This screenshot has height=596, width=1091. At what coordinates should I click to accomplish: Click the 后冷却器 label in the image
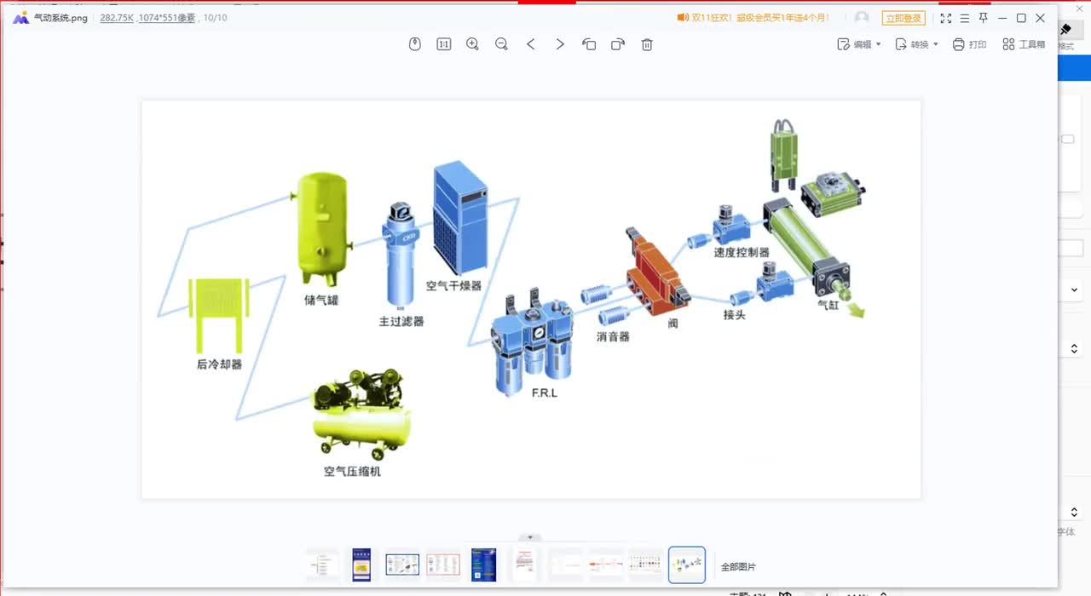[x=219, y=364]
